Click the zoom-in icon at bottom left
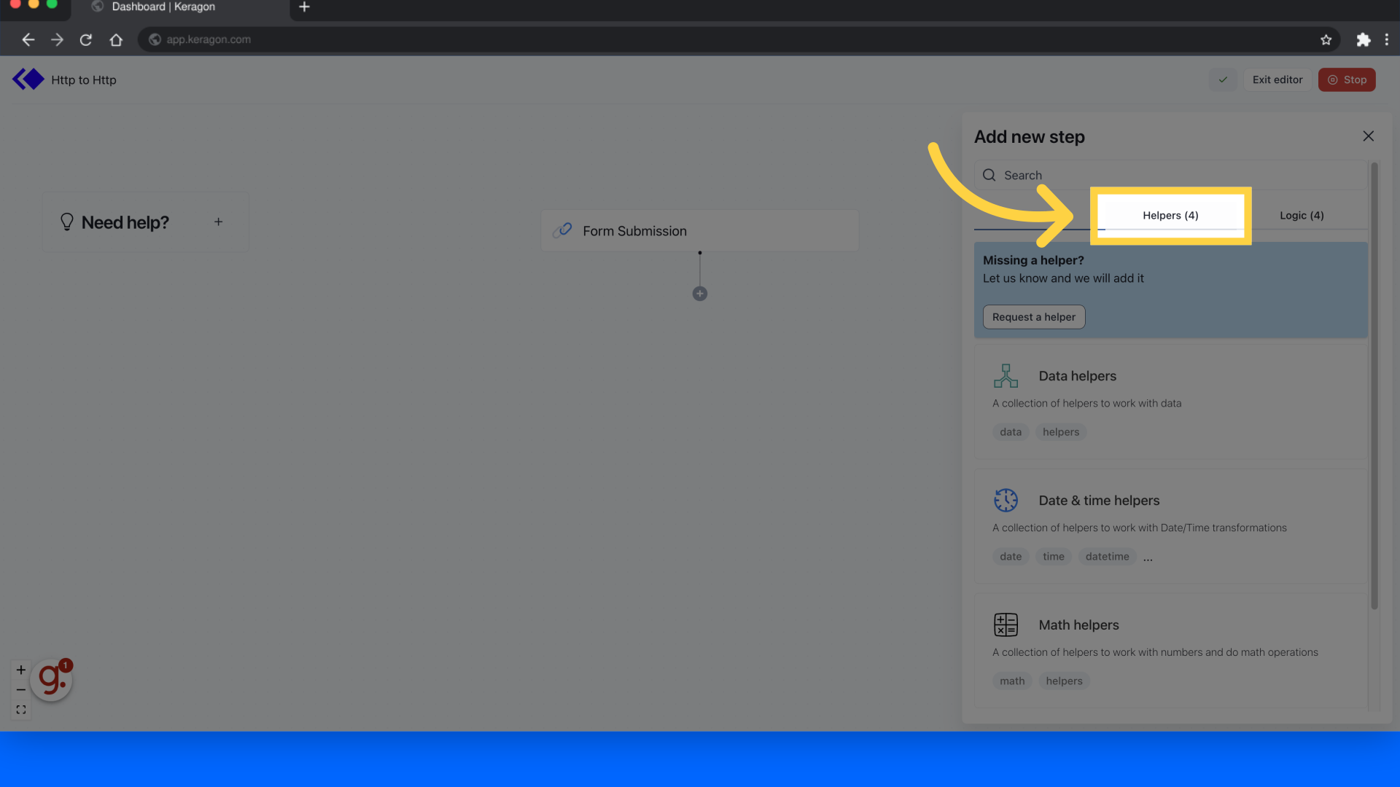Screen dimensions: 1400x787 pos(20,670)
